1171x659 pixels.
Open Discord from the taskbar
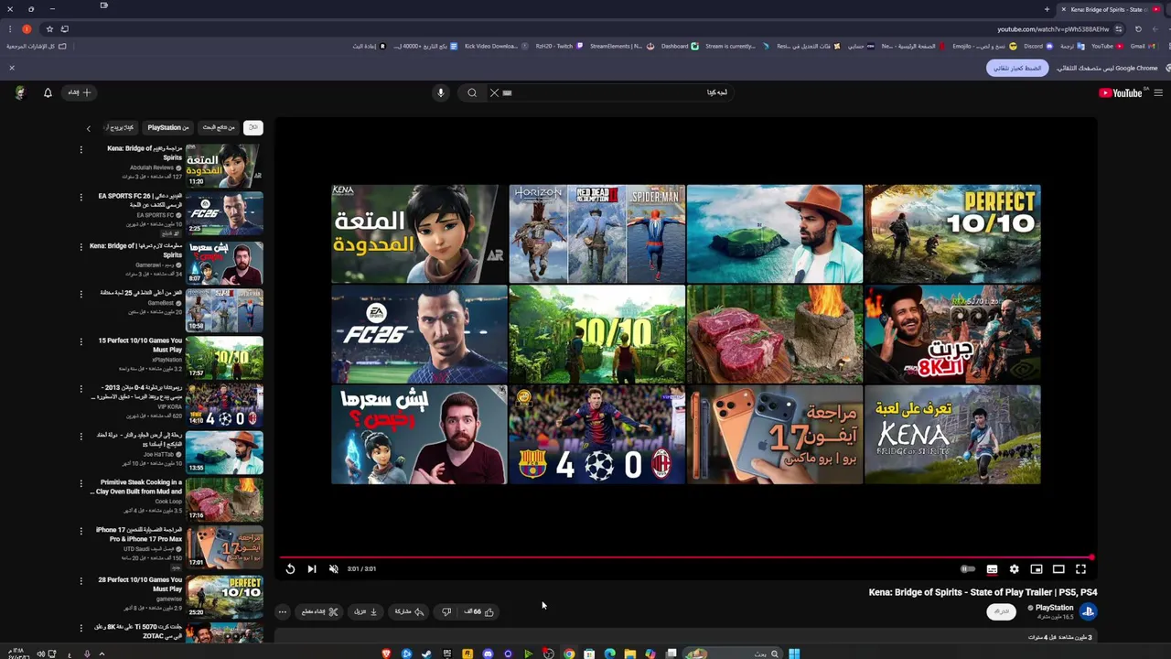pyautogui.click(x=488, y=654)
